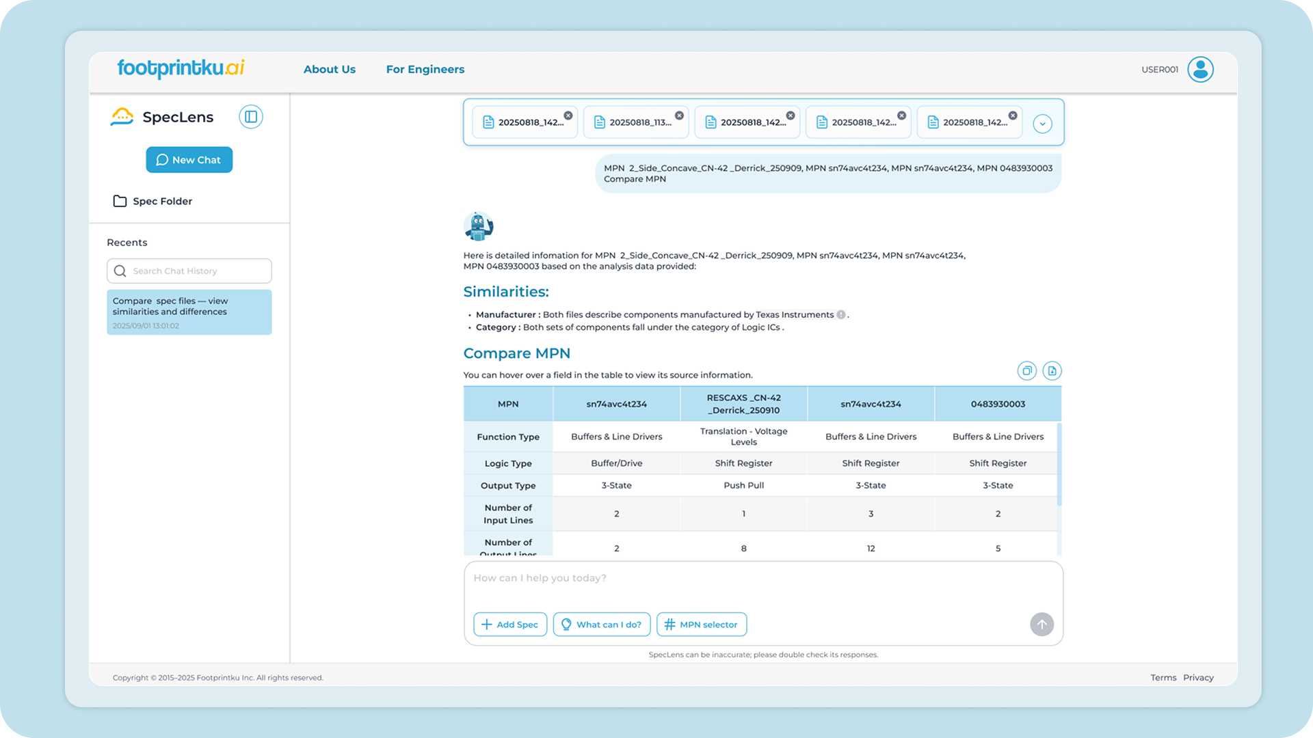Click the 'Translation - Voltage Levels' cell

744,437
